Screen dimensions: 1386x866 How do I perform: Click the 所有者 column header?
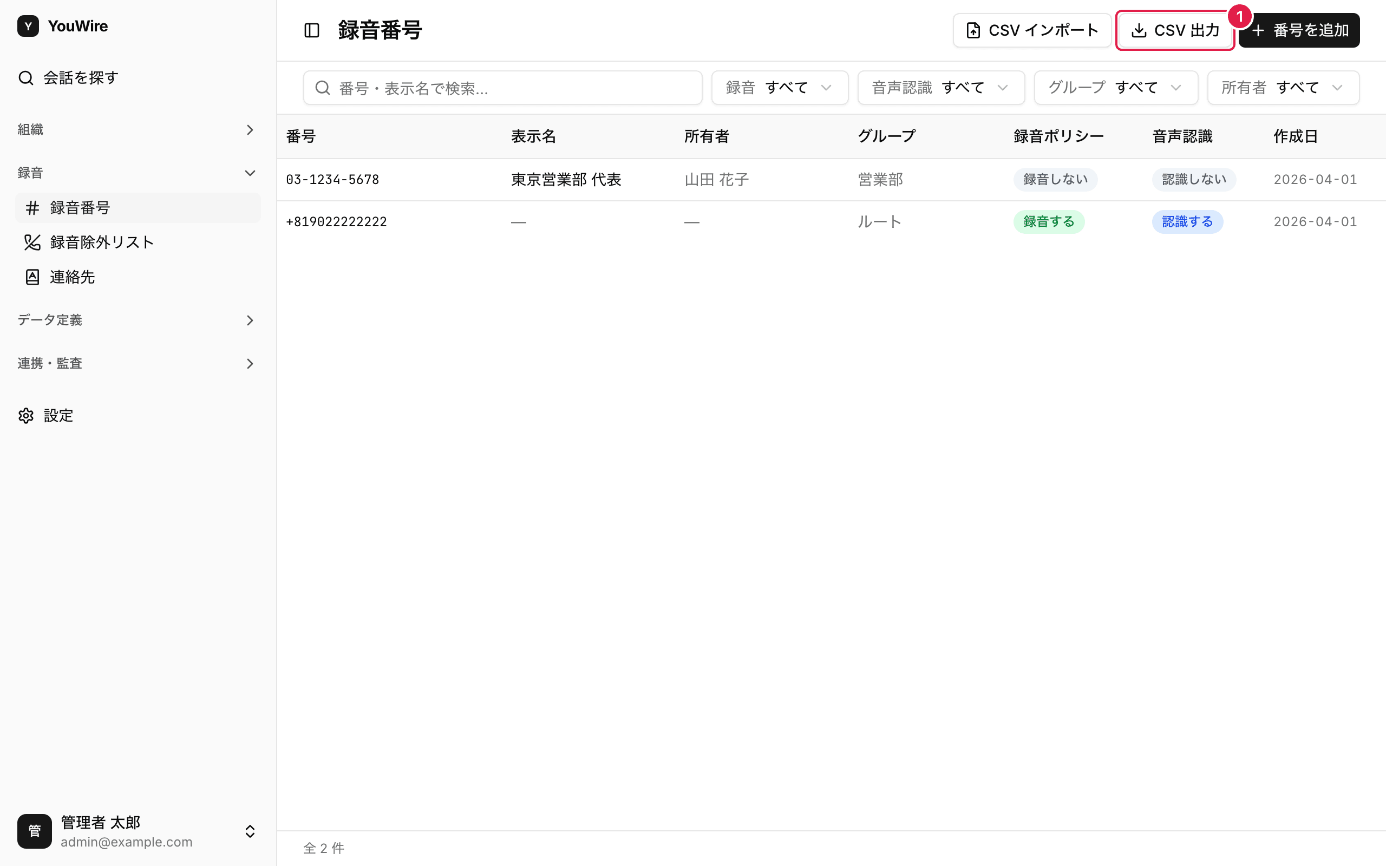(707, 136)
